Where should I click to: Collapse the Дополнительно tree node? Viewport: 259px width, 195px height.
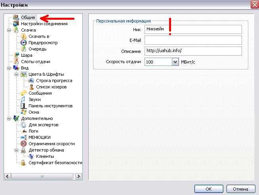coord(9,118)
